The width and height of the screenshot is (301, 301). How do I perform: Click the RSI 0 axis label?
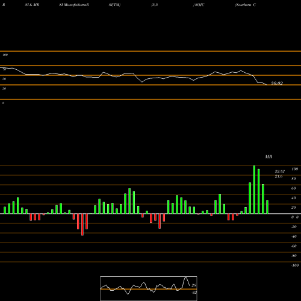(x=3, y=103)
